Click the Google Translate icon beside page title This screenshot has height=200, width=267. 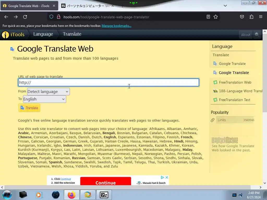point(12,49)
